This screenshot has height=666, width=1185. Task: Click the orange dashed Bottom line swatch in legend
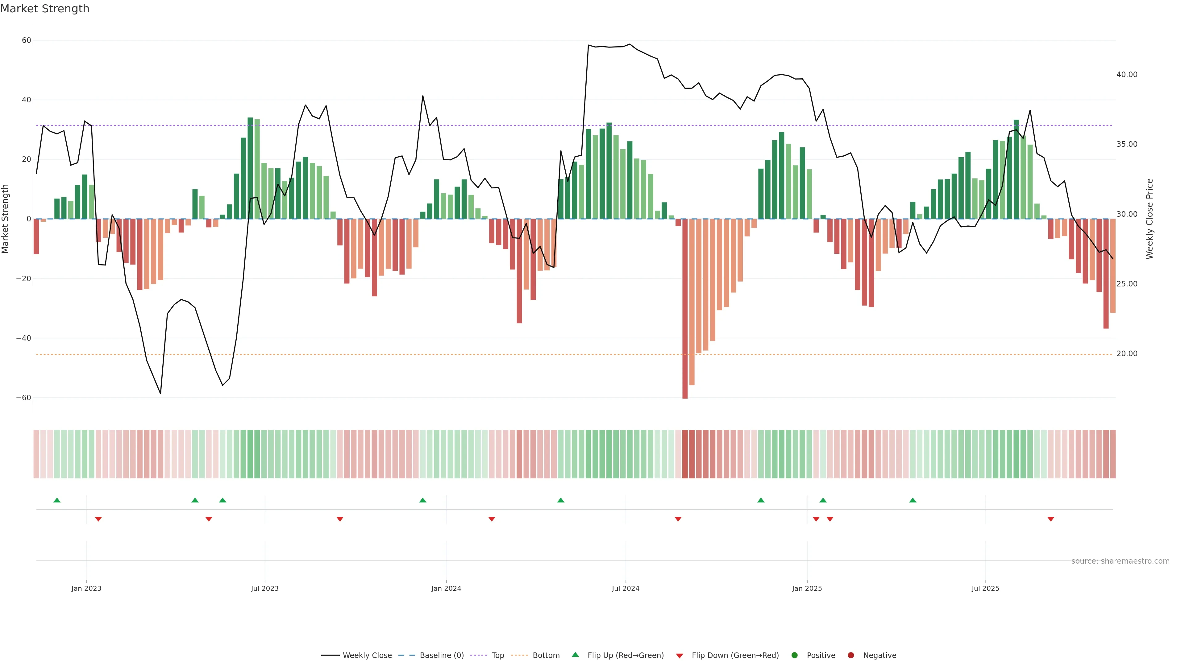[519, 656]
